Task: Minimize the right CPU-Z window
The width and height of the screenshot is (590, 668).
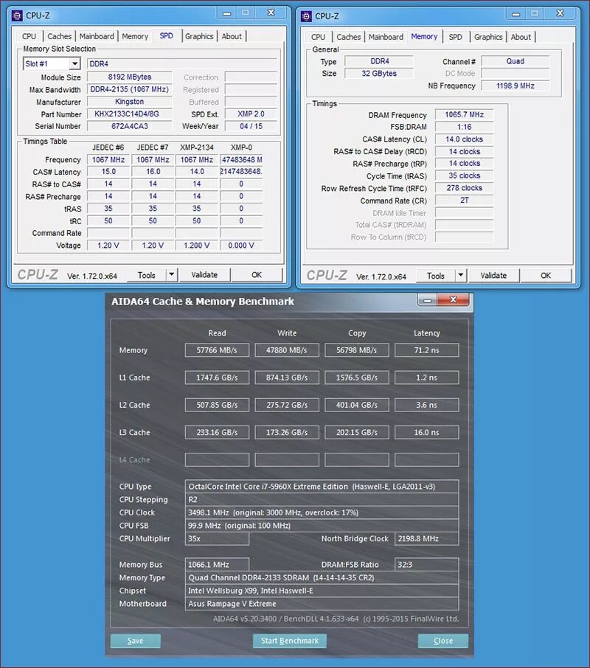Action: (x=516, y=14)
